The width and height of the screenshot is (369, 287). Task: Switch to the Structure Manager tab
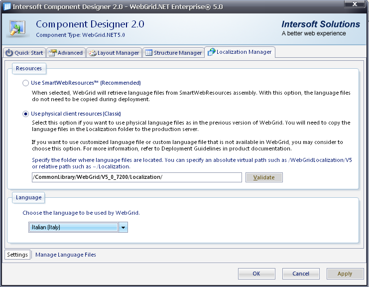coord(173,52)
